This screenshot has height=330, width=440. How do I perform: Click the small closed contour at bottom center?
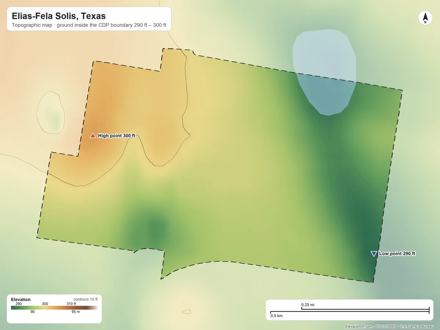tap(186, 312)
